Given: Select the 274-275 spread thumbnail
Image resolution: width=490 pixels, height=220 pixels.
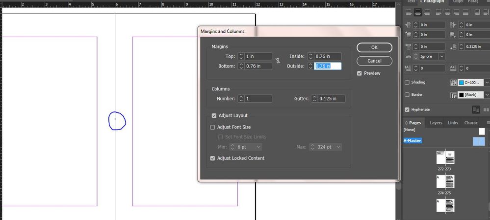Looking at the screenshot, I should (445, 182).
